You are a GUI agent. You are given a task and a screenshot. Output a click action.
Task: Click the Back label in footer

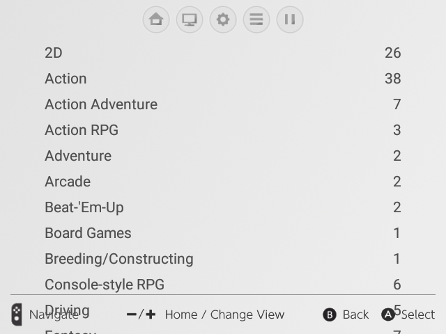tap(355, 315)
